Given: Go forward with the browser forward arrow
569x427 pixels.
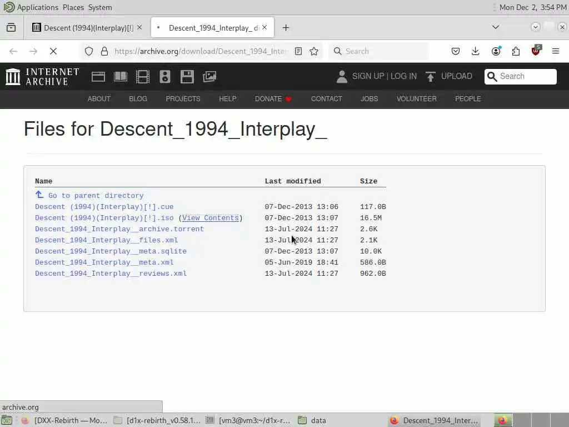Looking at the screenshot, I should click(33, 51).
